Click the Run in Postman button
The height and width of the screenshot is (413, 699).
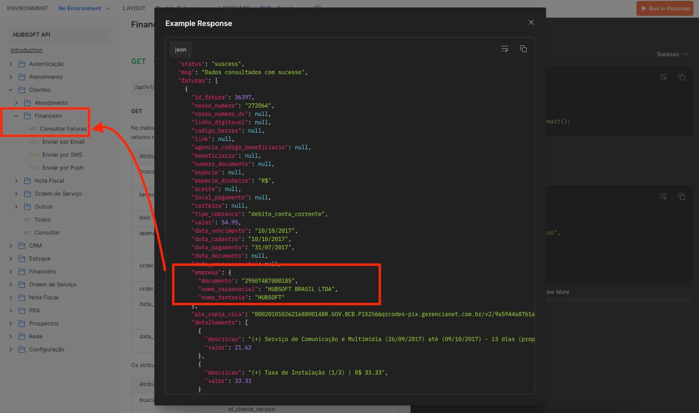tap(666, 8)
